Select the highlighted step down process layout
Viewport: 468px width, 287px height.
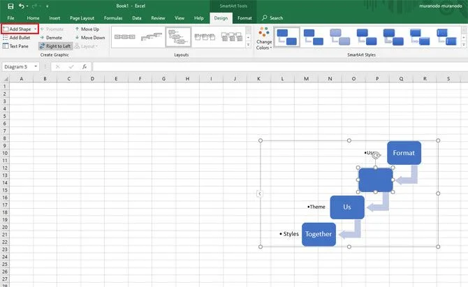(178, 37)
